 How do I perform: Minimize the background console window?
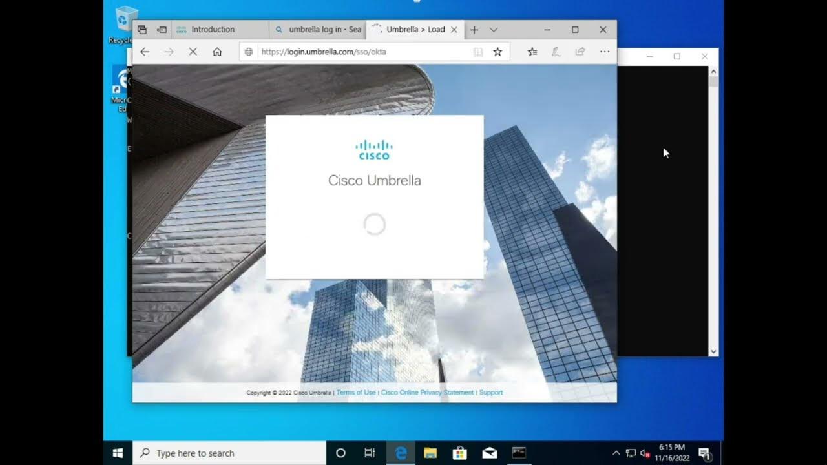650,57
